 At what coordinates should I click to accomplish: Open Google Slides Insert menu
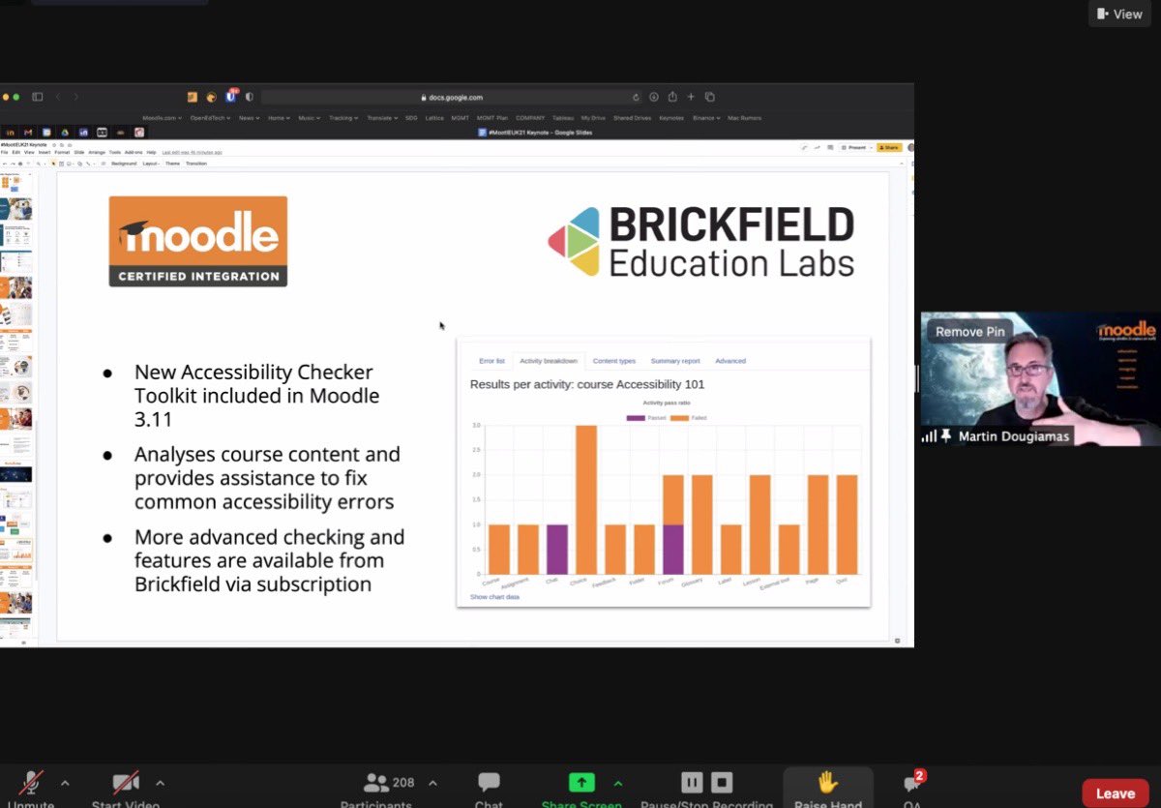tap(44, 152)
